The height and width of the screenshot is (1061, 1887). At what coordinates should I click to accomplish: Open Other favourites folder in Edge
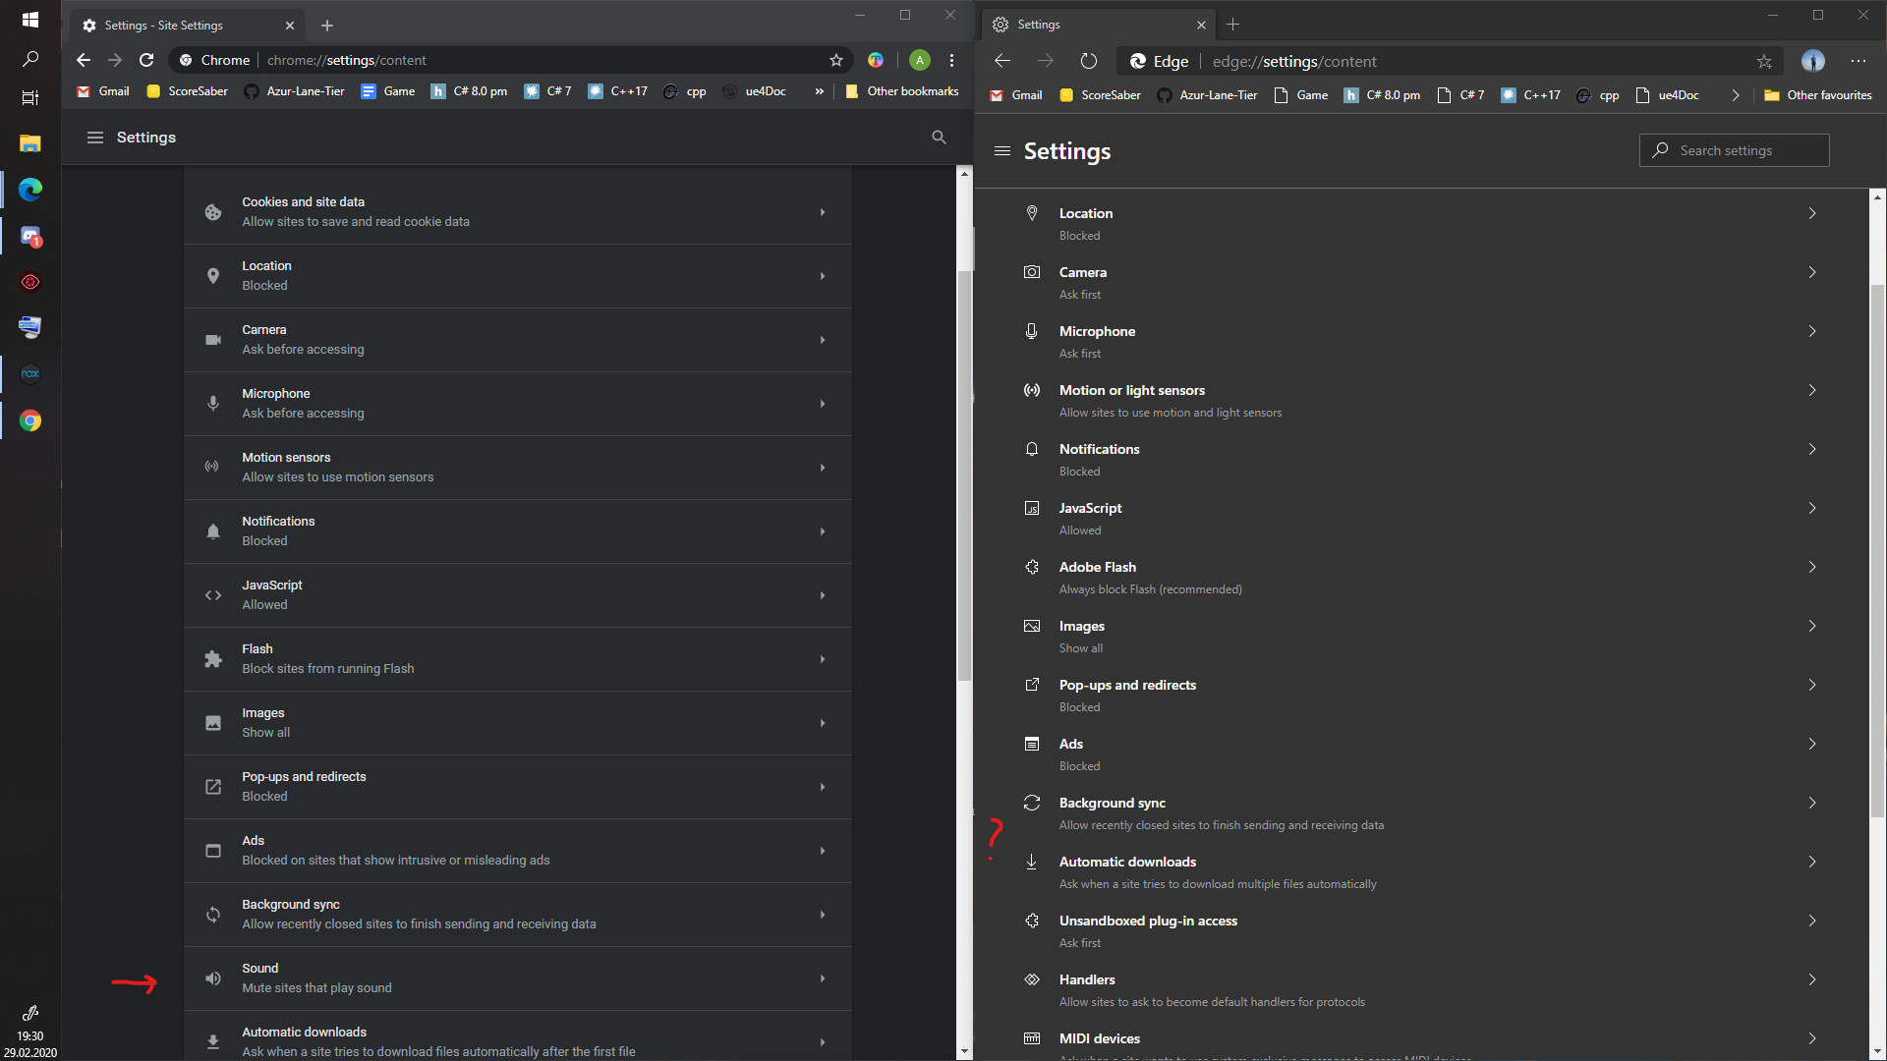(1818, 95)
